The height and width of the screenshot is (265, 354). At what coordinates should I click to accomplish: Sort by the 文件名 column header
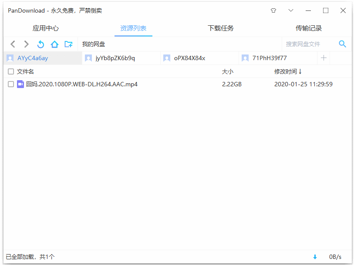point(25,71)
